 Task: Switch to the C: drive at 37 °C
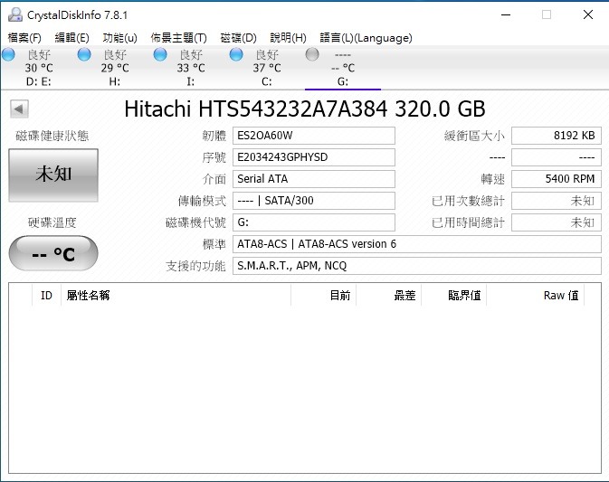point(267,68)
